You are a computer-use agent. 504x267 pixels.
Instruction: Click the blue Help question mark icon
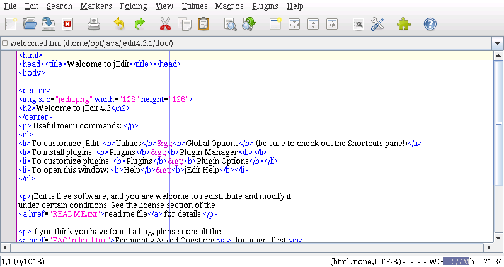tap(430, 25)
